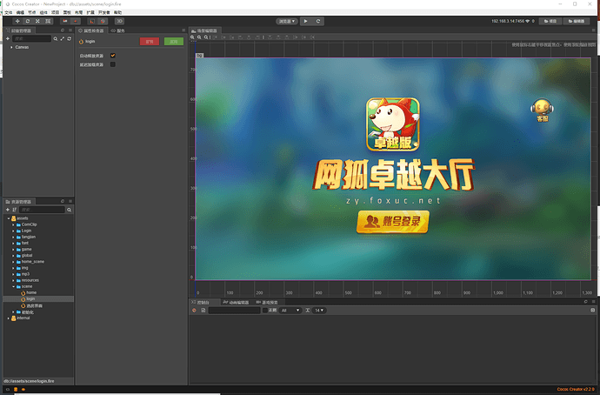Click the expand-all nodes icon
Image resolution: width=600 pixels, height=395 pixels.
63,38
